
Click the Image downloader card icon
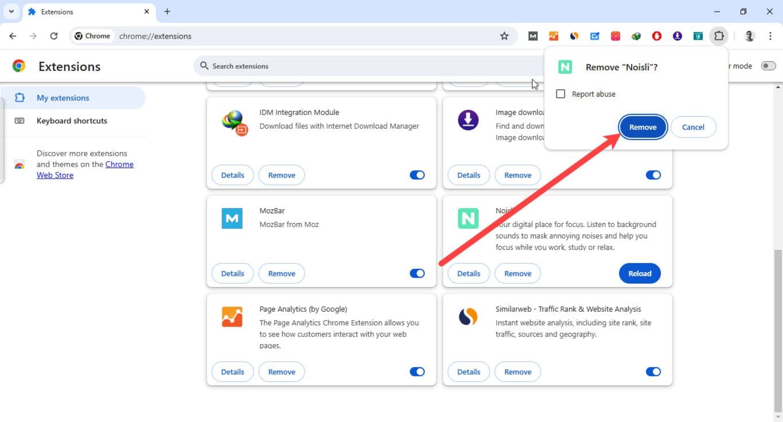[x=468, y=120]
